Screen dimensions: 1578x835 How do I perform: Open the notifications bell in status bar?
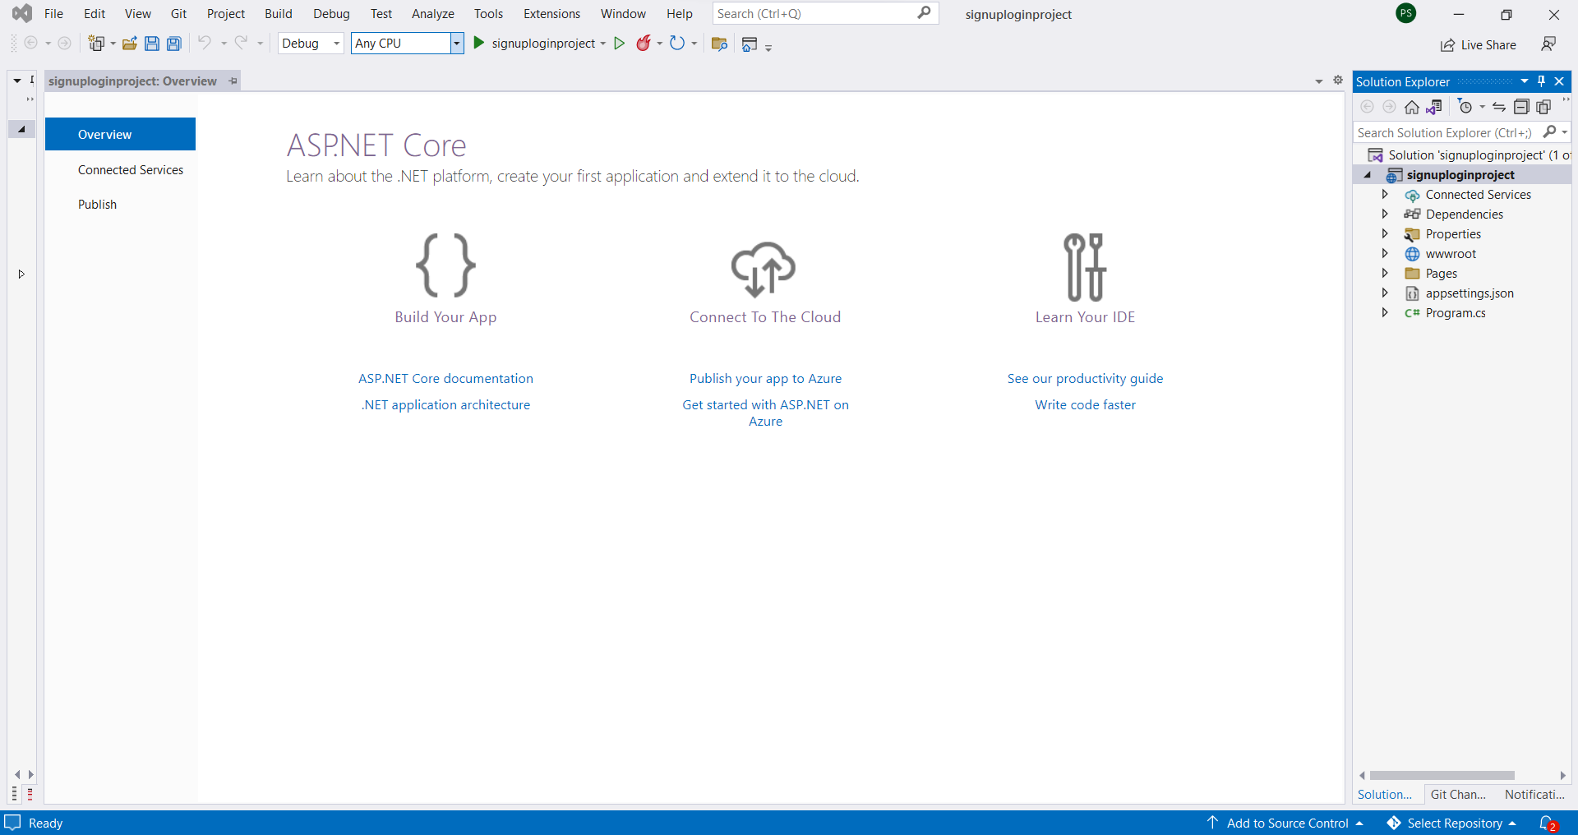[1548, 823]
